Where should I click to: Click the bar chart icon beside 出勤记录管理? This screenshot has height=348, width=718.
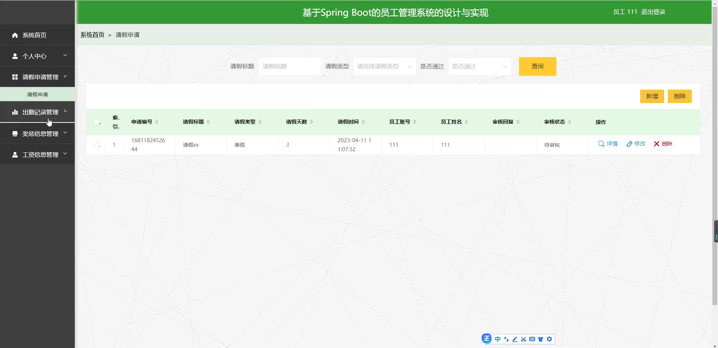tap(15, 112)
